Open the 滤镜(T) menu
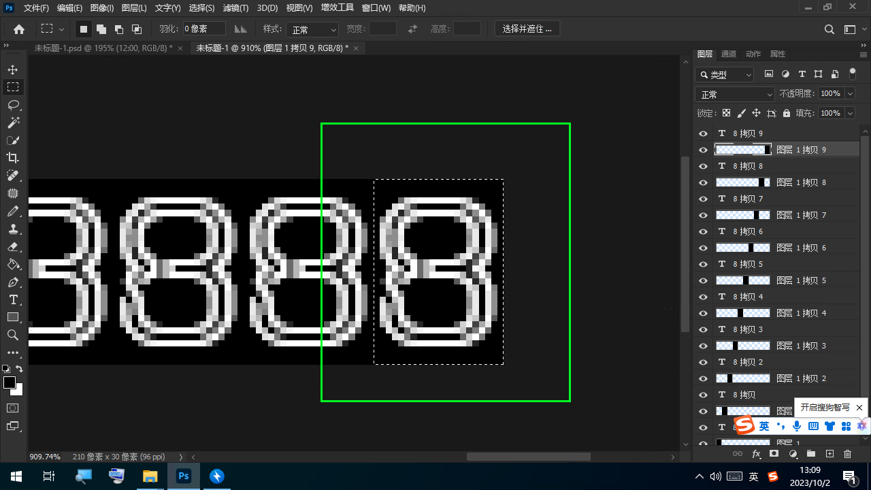 click(236, 8)
